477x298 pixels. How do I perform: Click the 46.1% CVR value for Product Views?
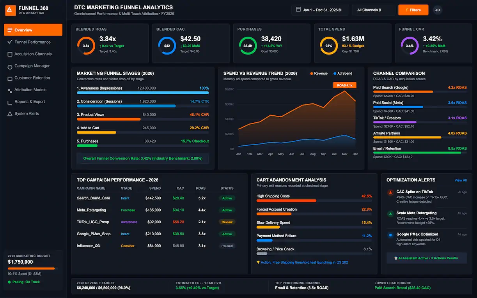[x=199, y=115]
